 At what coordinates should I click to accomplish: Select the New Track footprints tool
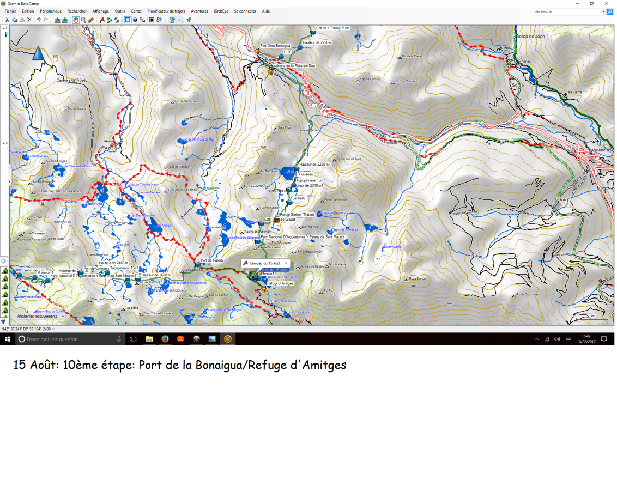point(117,20)
